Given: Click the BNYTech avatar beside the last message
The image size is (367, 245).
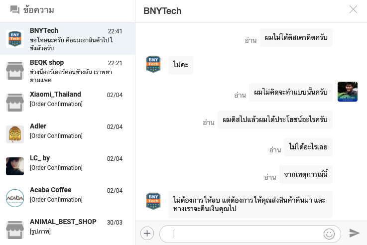Looking at the screenshot, I should click(153, 201).
